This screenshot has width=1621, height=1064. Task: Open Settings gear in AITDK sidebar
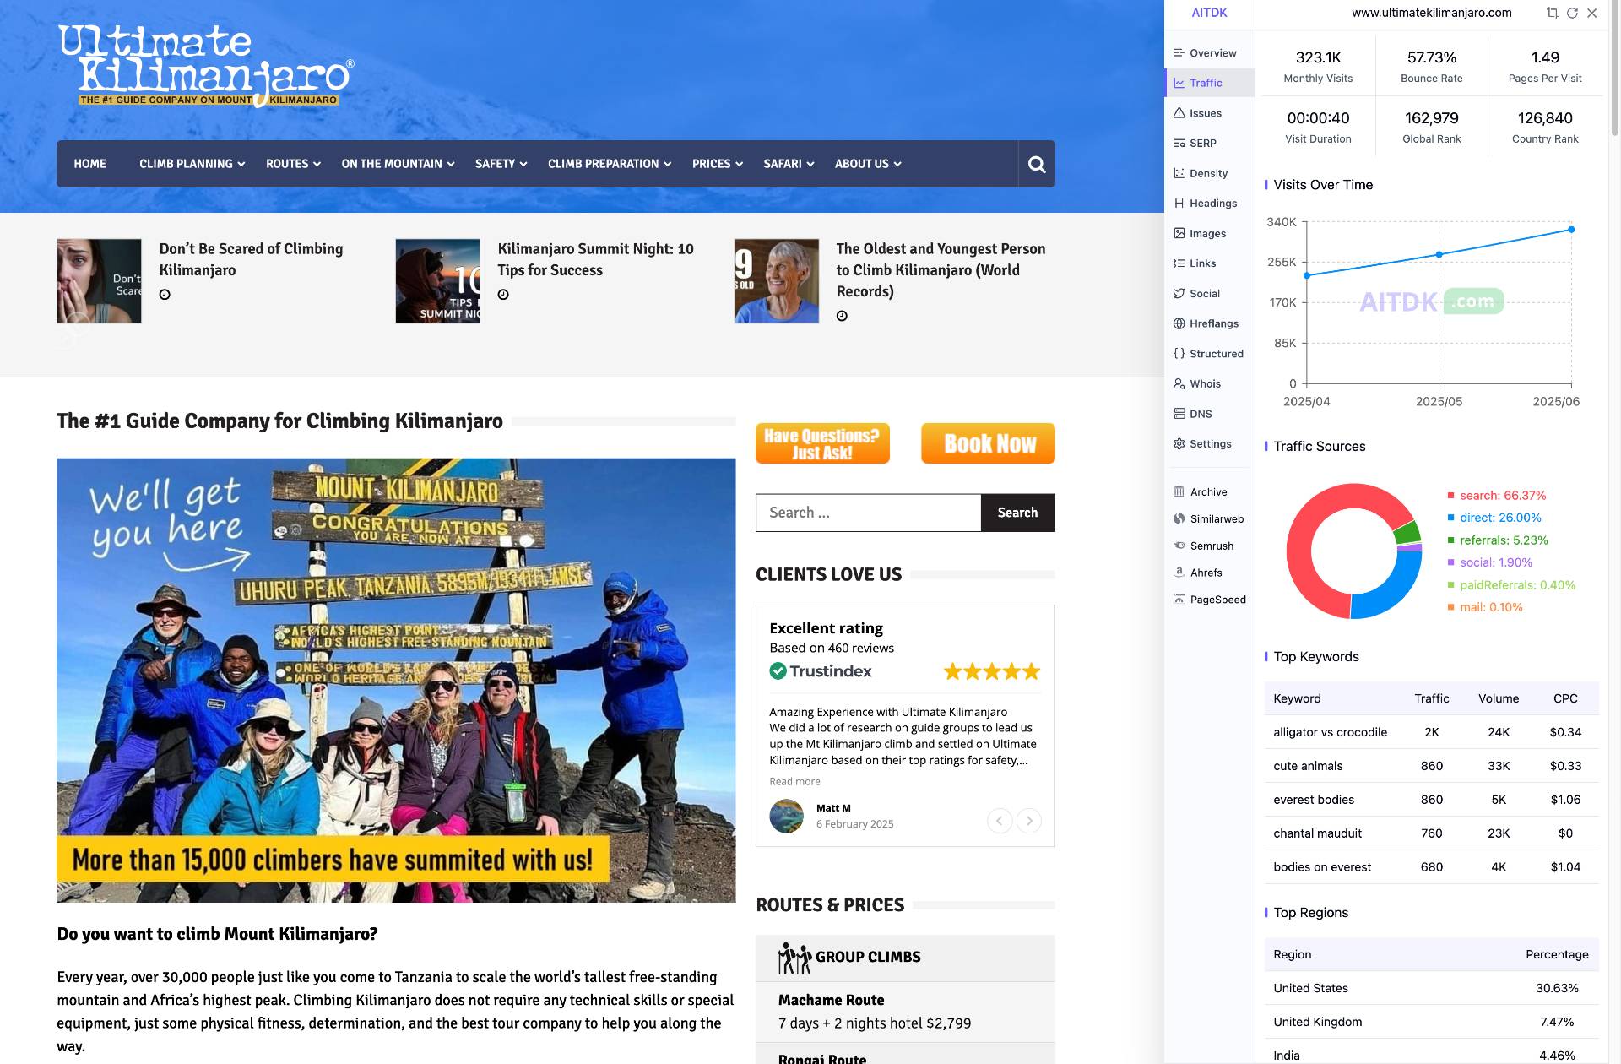tap(1179, 444)
